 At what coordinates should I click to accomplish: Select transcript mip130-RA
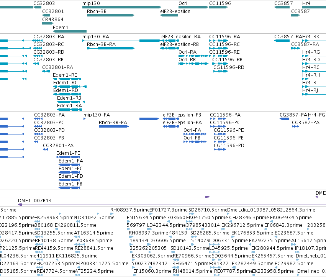point(121,41)
